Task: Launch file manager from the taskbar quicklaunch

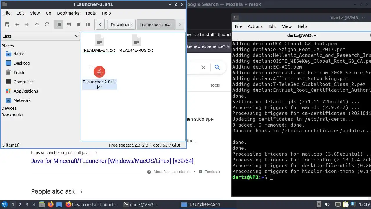Action: click(x=41, y=204)
